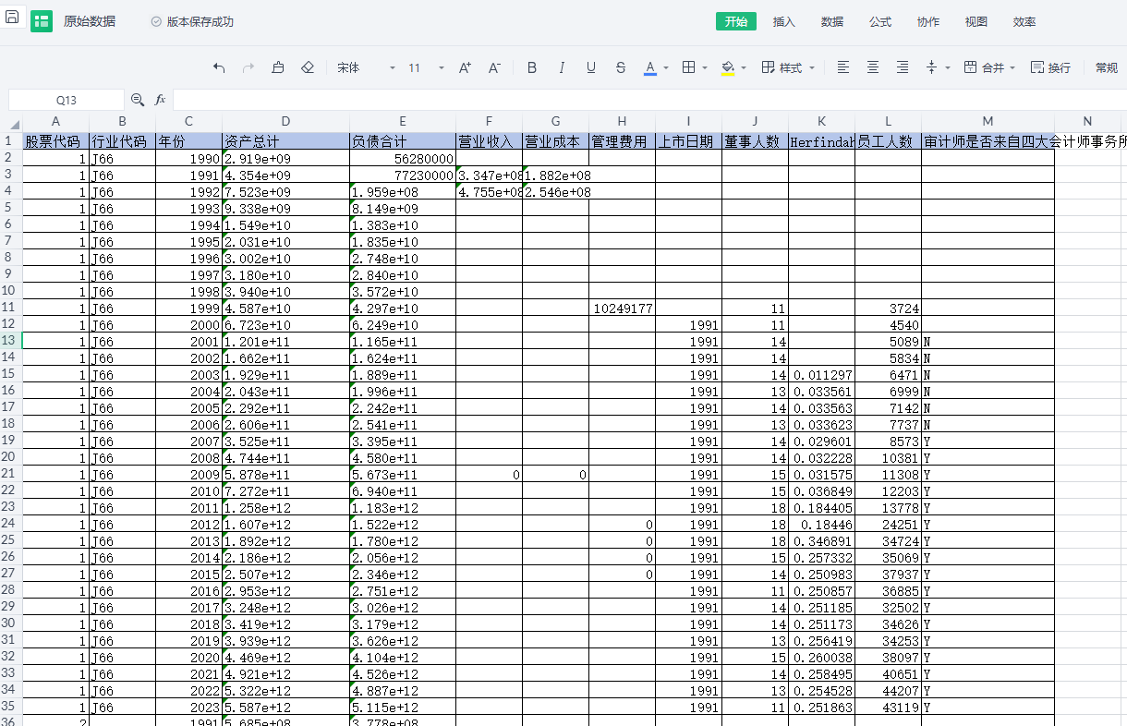Screen dimensions: 1127x726
Task: Switch to the 数据 tab
Action: [x=832, y=21]
